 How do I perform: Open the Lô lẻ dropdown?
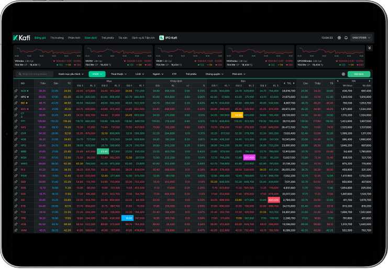click(140, 74)
